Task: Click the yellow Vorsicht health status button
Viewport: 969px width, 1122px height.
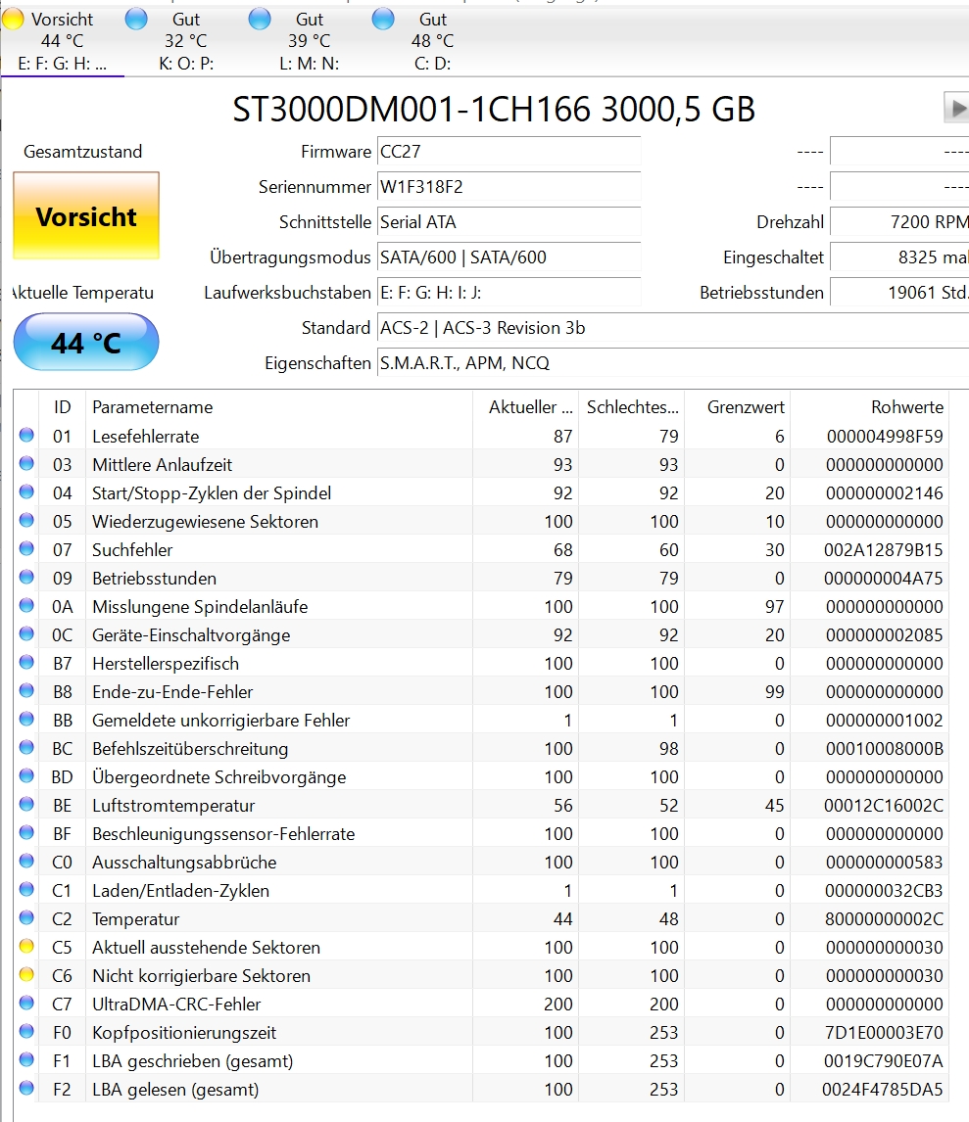Action: pos(86,216)
